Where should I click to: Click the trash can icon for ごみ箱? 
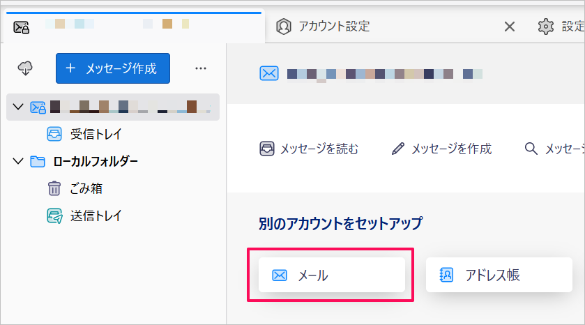pyautogui.click(x=54, y=188)
